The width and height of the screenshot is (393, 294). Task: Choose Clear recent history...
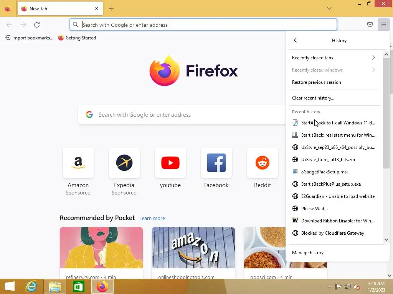point(334,98)
